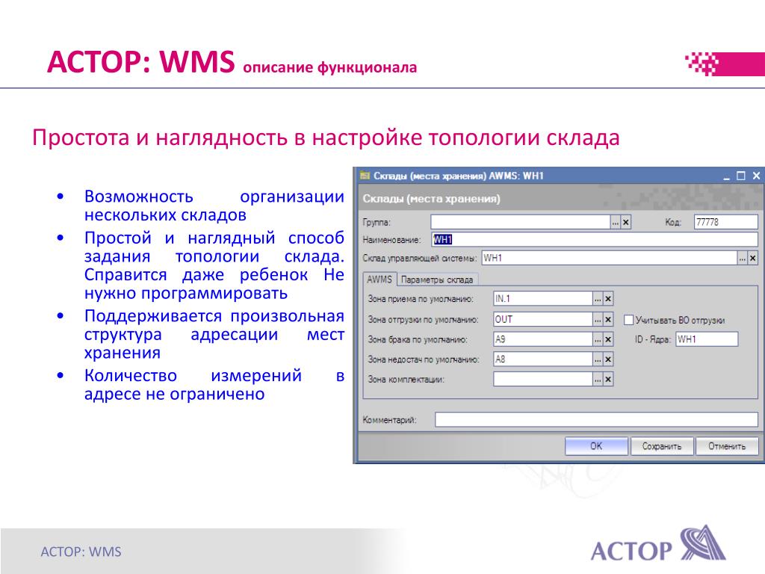The width and height of the screenshot is (765, 574).
Task: Click the Зона отгрузки field OUT
Action: [x=542, y=319]
